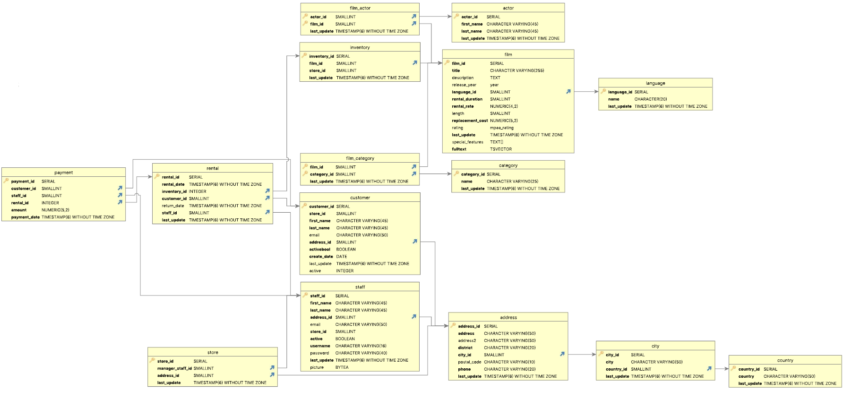Click the foreign key arrow on customer address_id row
Image resolution: width=843 pixels, height=399 pixels.
click(415, 242)
